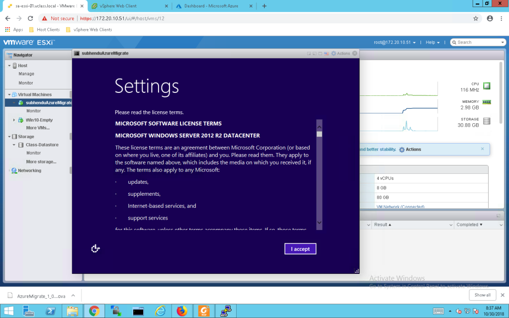This screenshot has height=318, width=509.
Task: Open the Help dropdown menu
Action: (433, 43)
